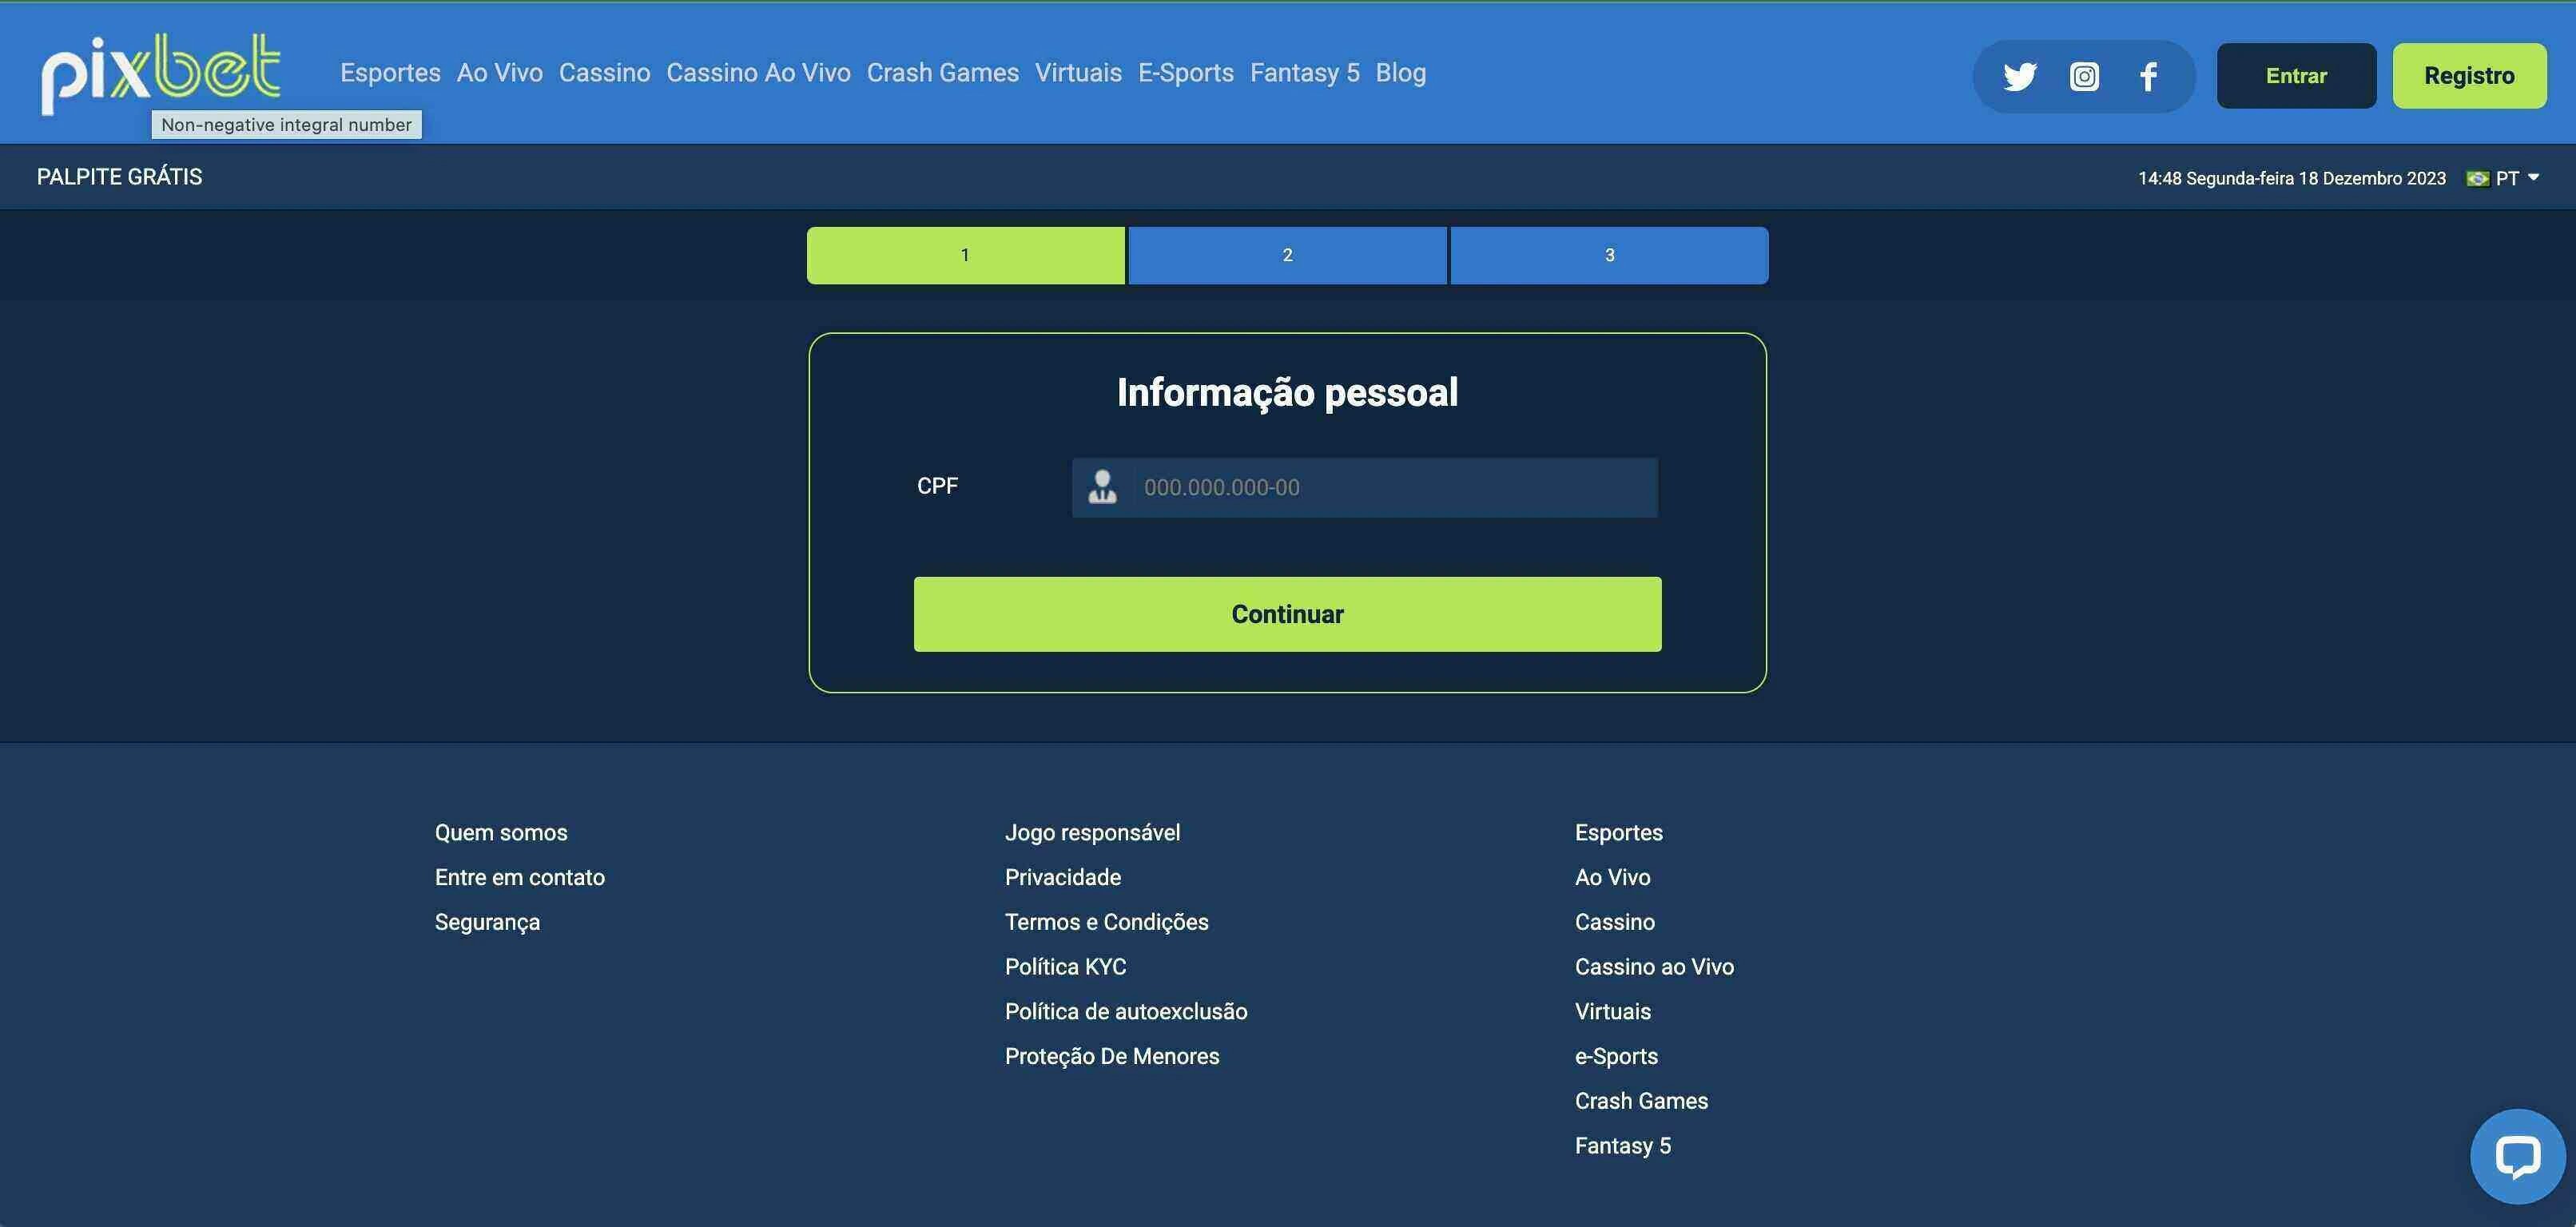Select step 3 in registration progress

1608,255
